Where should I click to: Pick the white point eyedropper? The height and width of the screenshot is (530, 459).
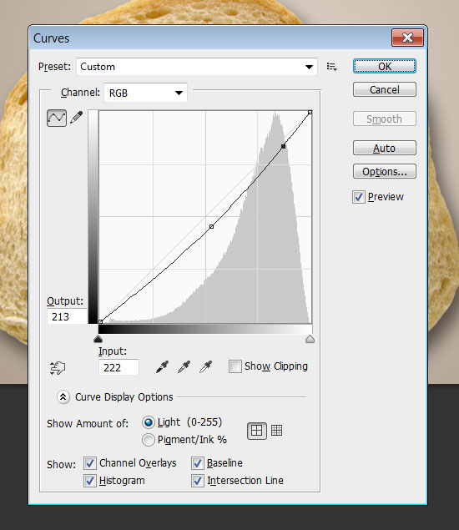pyautogui.click(x=205, y=366)
